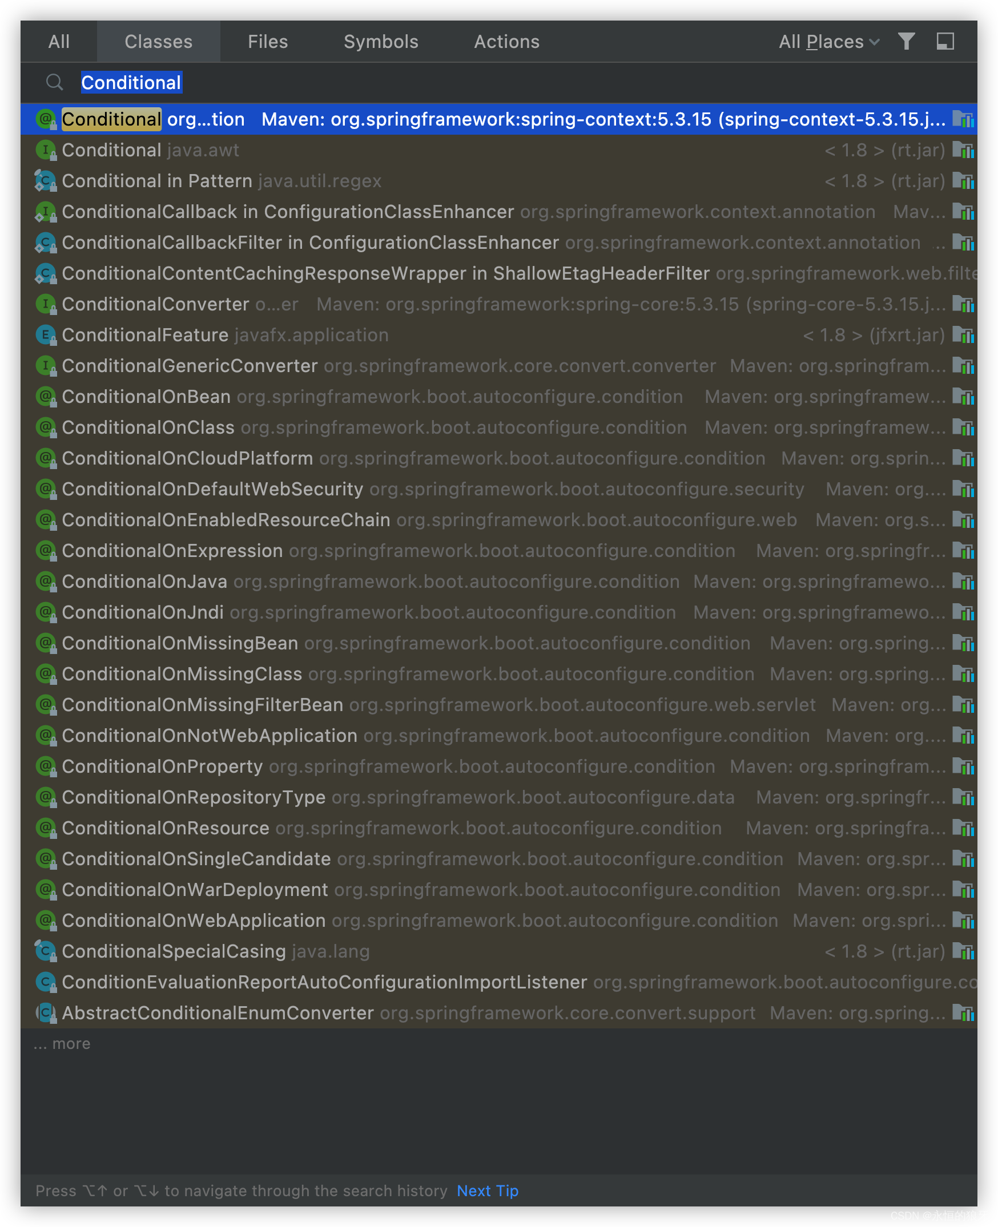Image resolution: width=998 pixels, height=1227 pixels.
Task: Click class icon of Conditional in Pattern row
Action: [x=46, y=181]
